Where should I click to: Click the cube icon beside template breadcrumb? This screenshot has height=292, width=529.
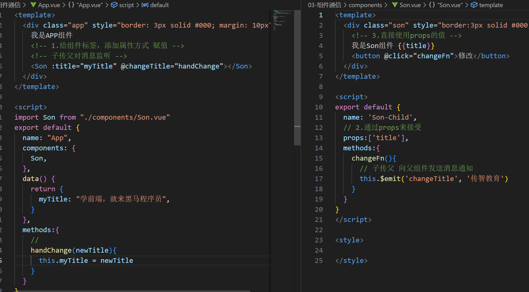474,5
